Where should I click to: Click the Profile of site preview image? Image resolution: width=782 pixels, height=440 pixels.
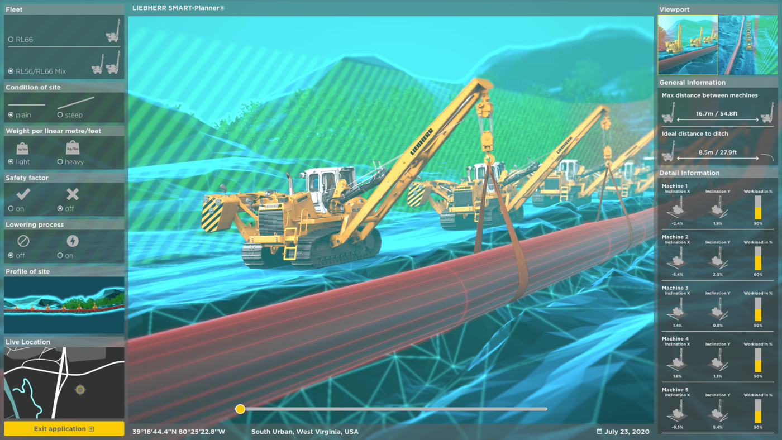click(64, 305)
